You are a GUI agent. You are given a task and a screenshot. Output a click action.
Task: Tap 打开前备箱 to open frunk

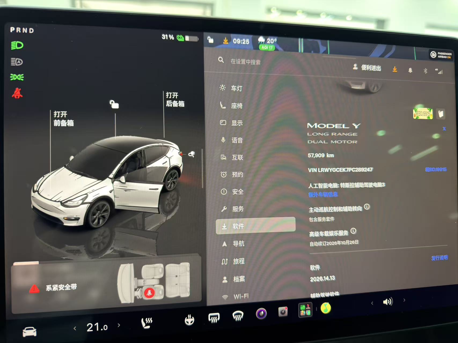[64, 119]
